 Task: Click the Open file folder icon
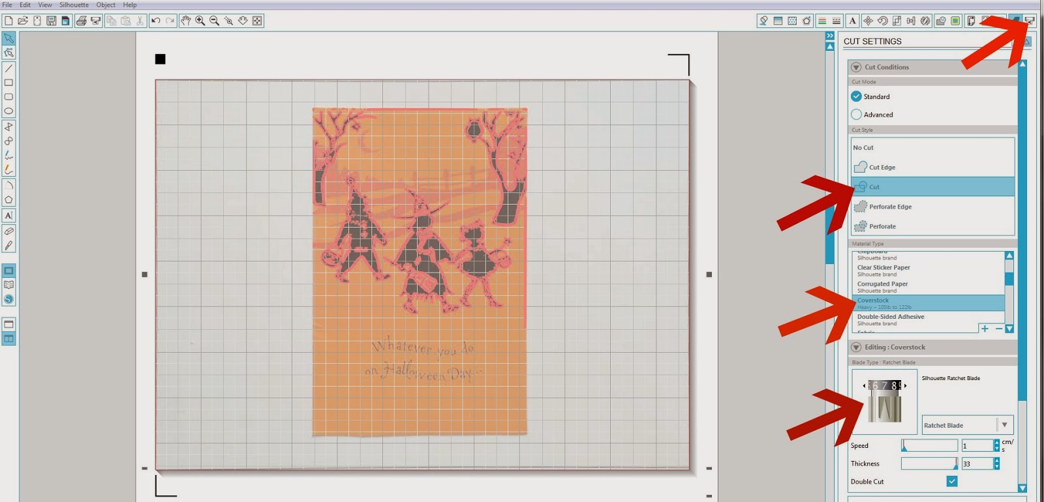coord(23,21)
